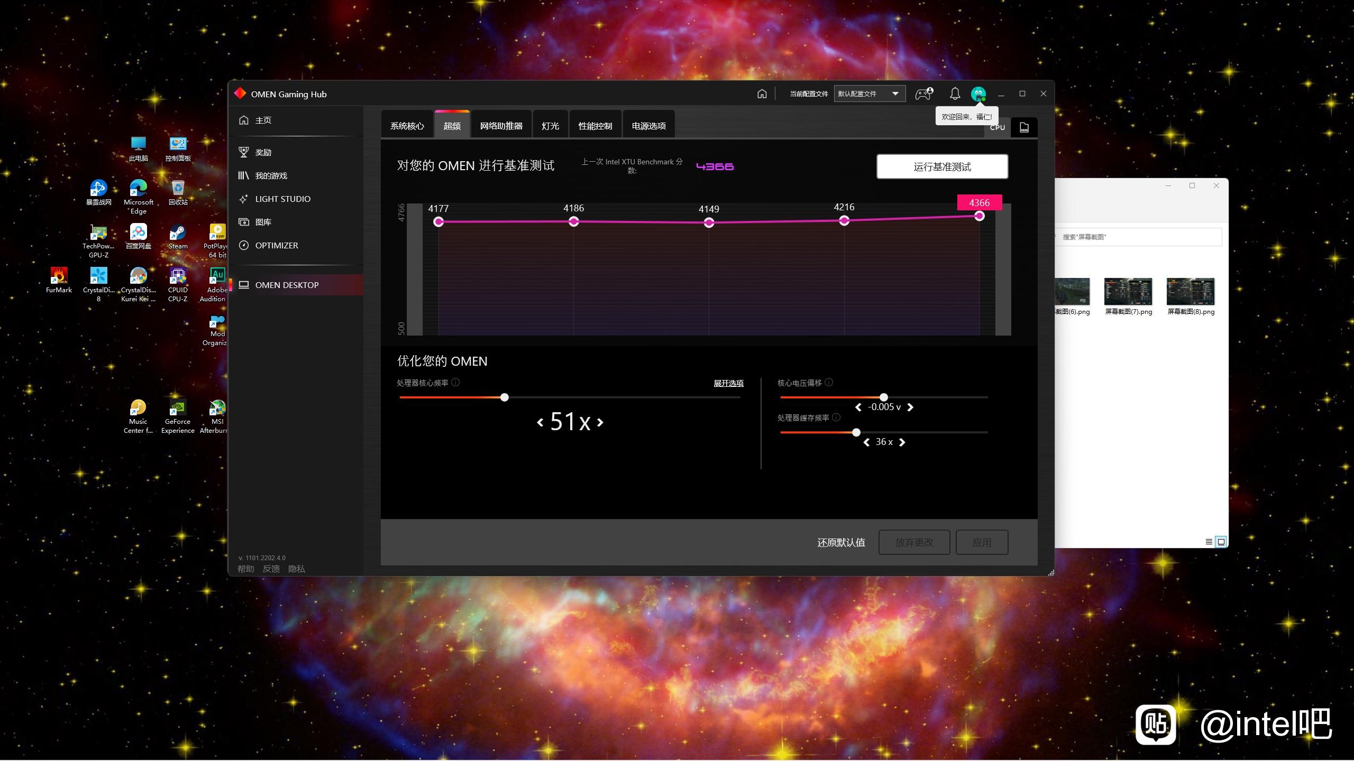Screen dimensions: 1354x761
Task: Click 还原默认值 restore defaults
Action: tap(841, 542)
